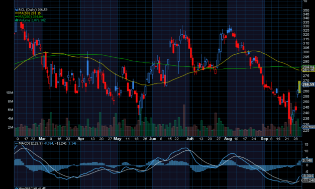Click the 3.146 histogram tag on the MACD axis
The width and height of the screenshot is (315, 189).
pyautogui.click(x=307, y=160)
